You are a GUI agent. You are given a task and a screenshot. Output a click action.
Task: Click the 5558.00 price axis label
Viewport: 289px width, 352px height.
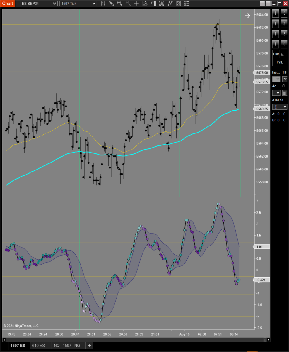pos(262,182)
